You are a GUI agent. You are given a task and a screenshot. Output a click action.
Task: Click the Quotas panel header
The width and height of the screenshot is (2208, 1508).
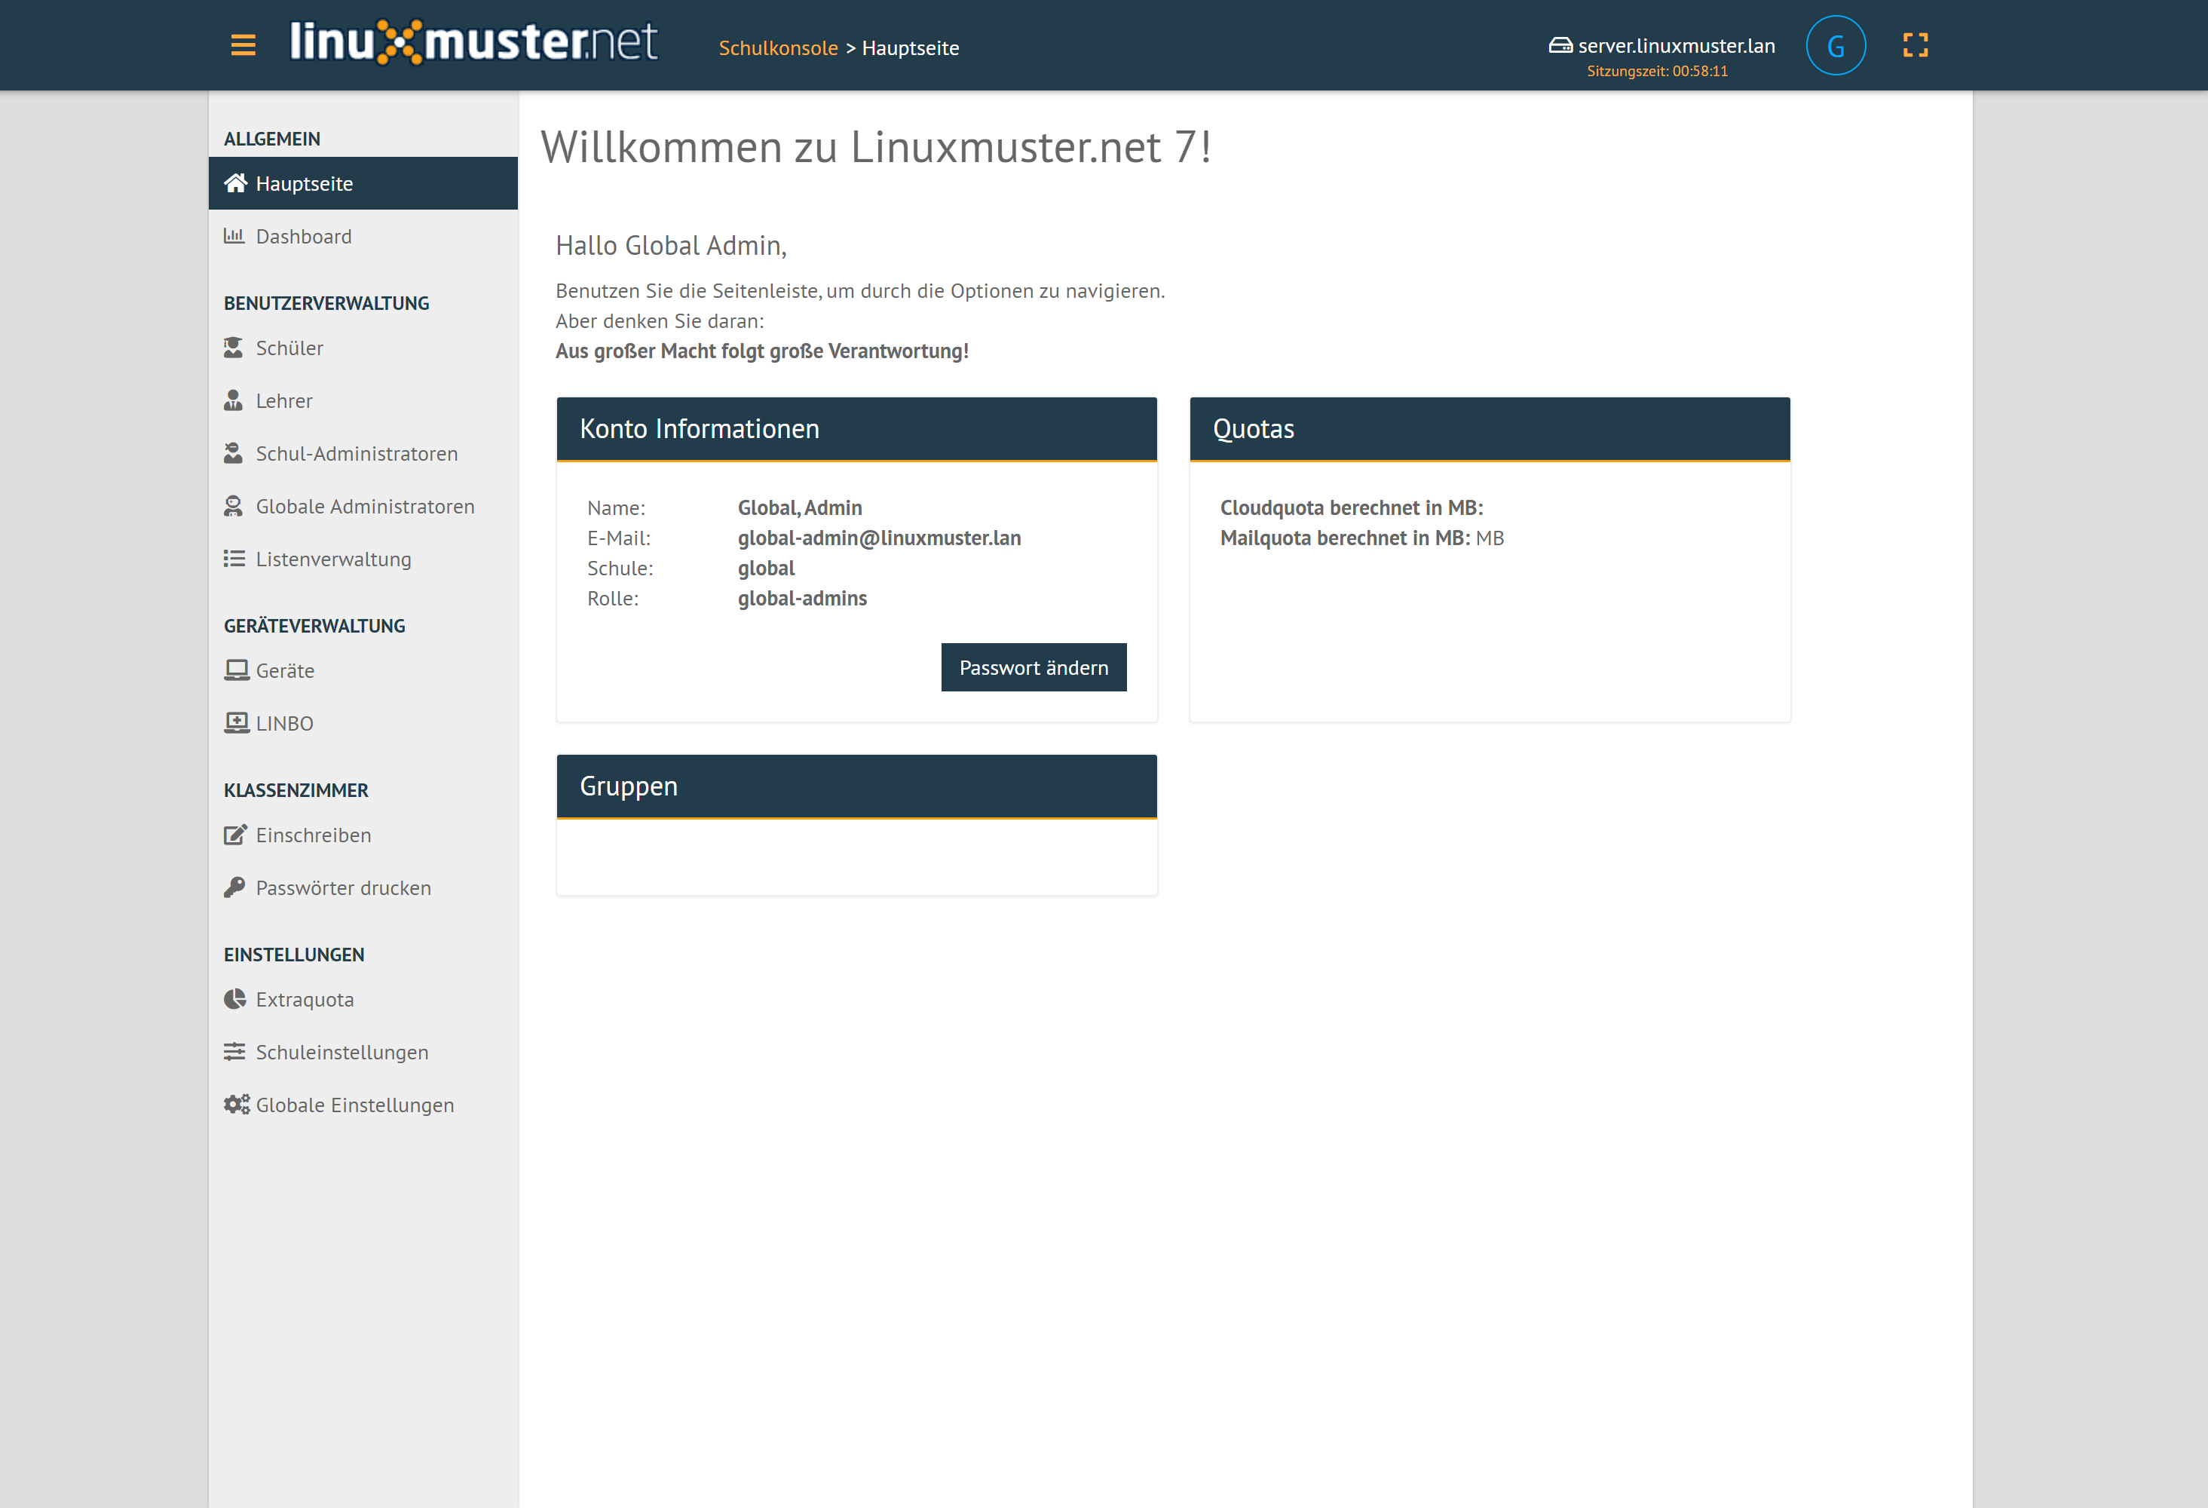pos(1489,428)
